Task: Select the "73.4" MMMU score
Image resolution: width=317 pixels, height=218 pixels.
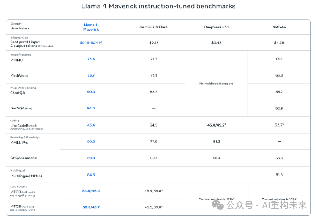Action: pos(91,59)
